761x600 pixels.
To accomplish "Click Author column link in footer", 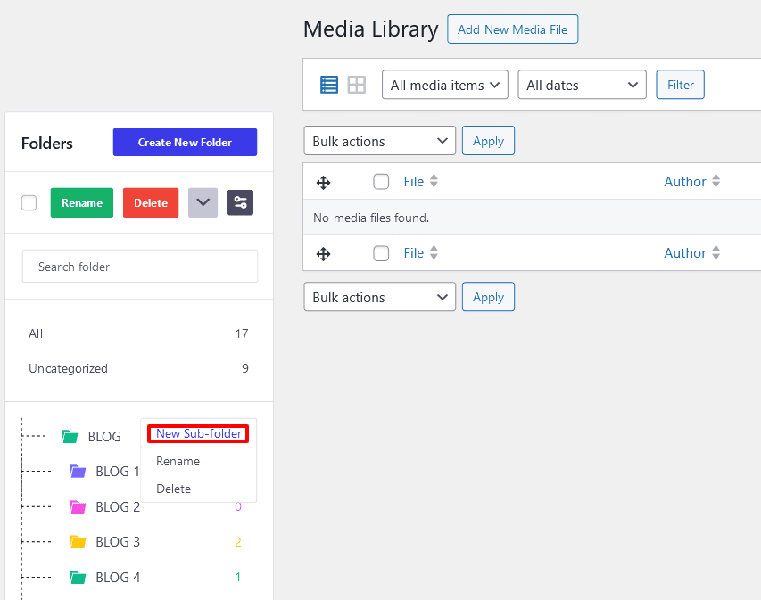I will 685,252.
